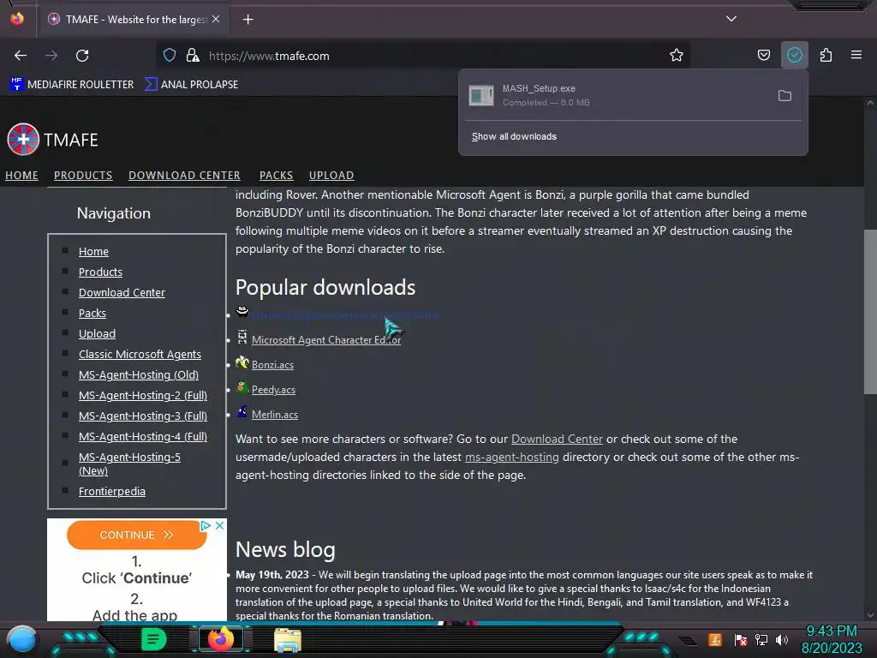This screenshot has height=658, width=877.
Task: Select DOWNLOAD CENTER in the top menu
Action: pos(185,175)
